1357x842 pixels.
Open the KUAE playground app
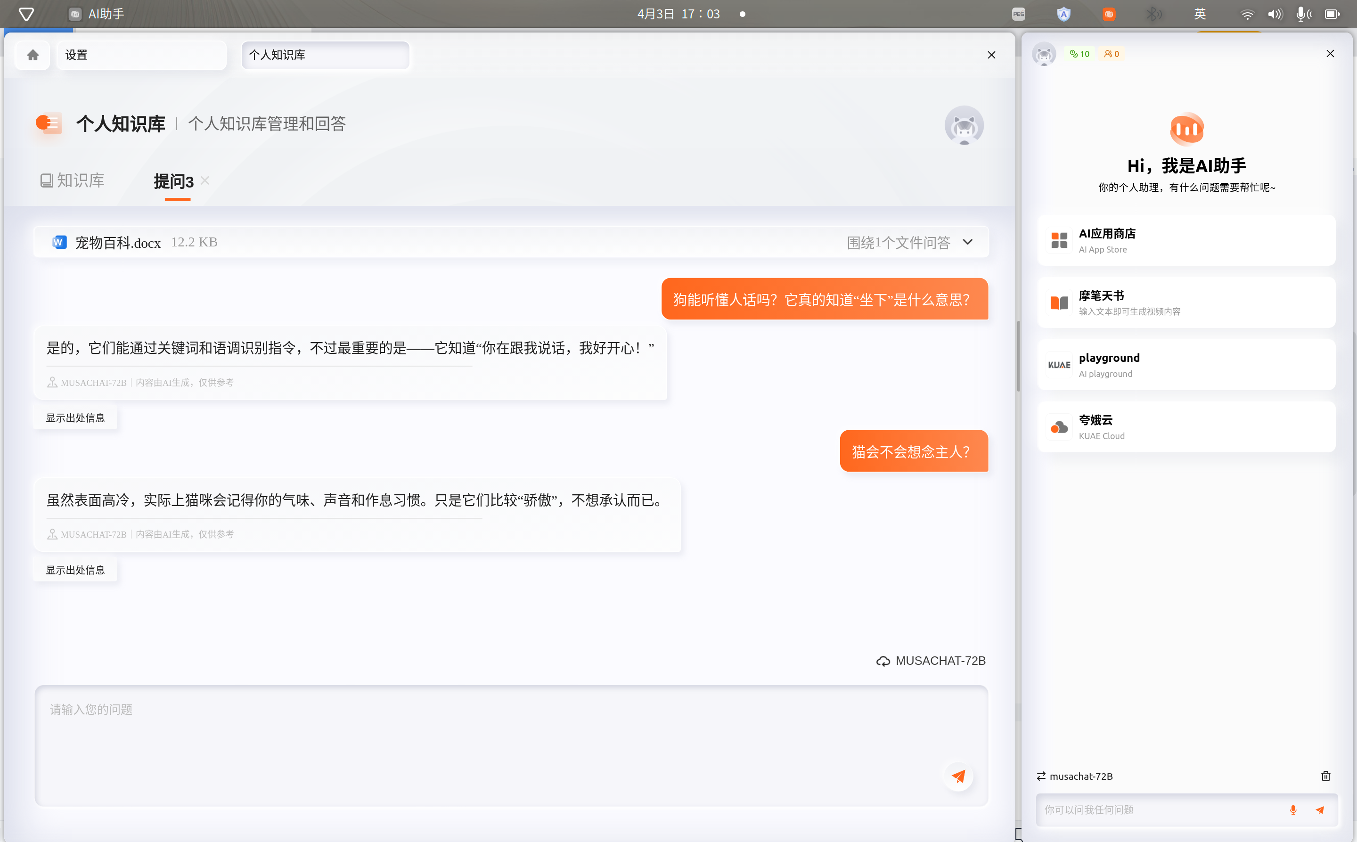coord(1060,364)
